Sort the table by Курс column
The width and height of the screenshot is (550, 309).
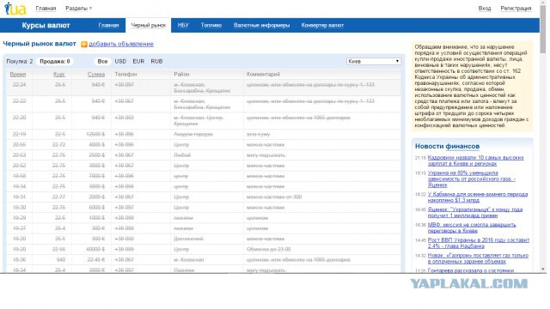coord(59,75)
